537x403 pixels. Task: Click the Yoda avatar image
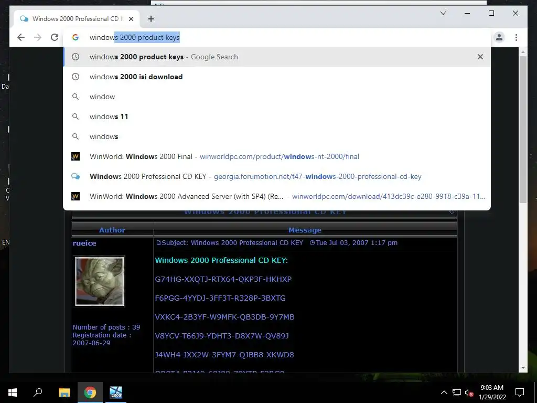click(100, 281)
